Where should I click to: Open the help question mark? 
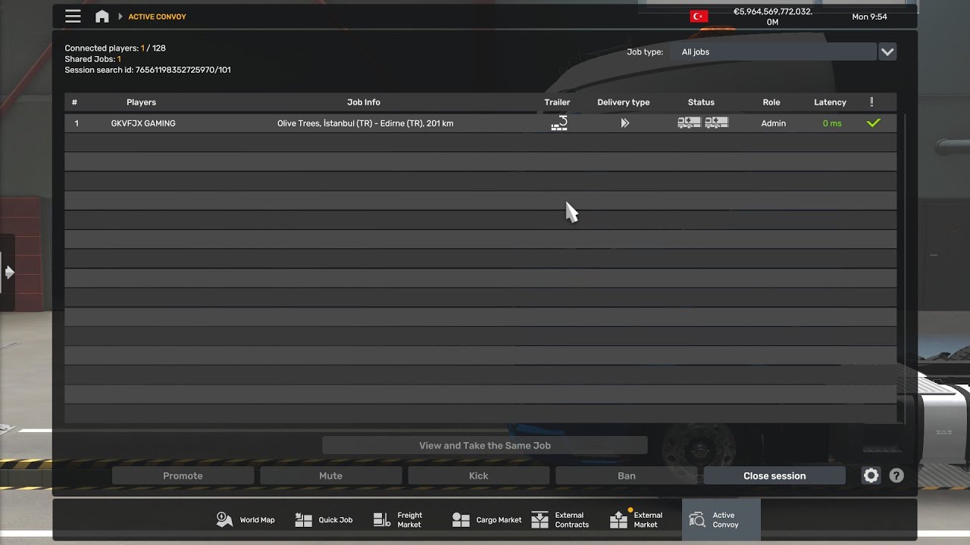[896, 475]
